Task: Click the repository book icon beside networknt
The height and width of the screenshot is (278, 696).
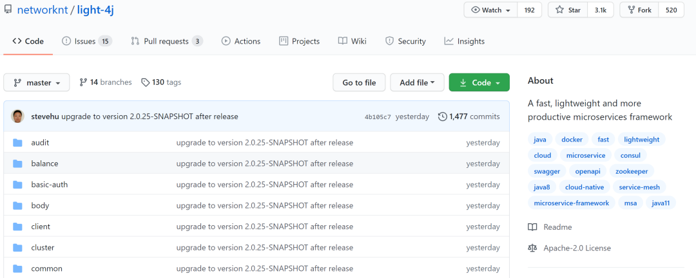Action: [x=8, y=10]
